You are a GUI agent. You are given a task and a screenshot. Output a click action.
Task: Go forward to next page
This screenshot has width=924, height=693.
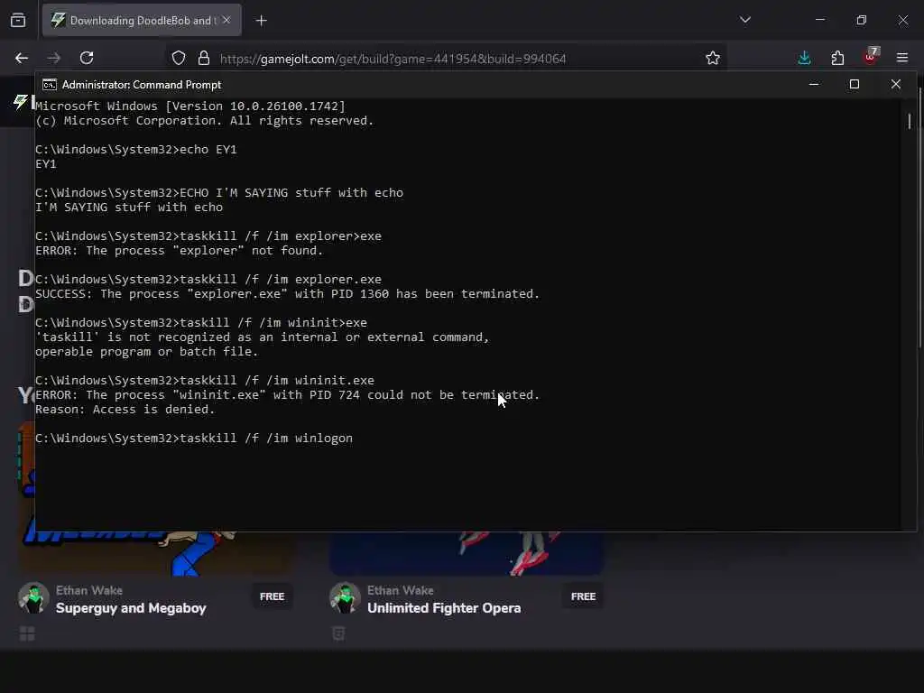point(53,58)
